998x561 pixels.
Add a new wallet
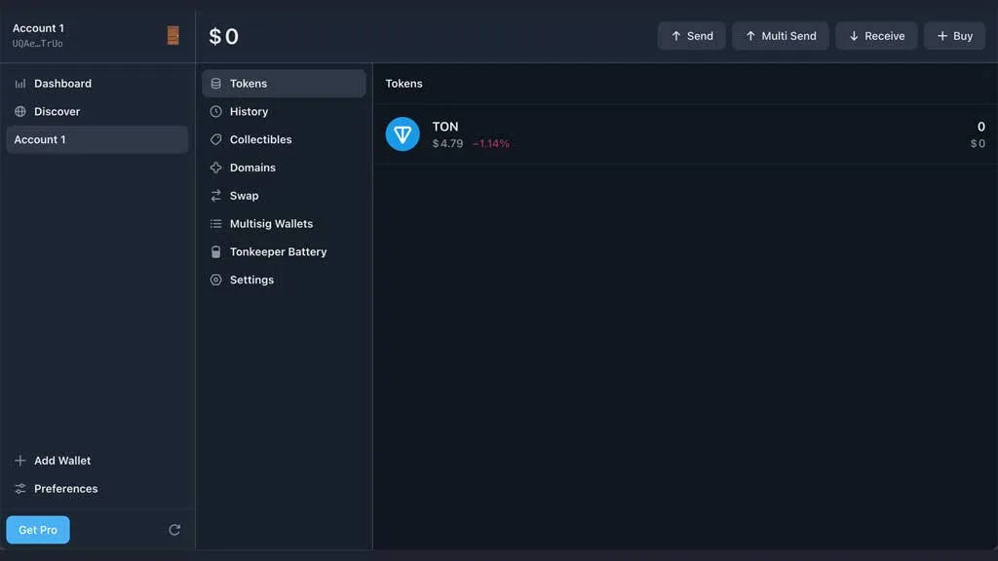pyautogui.click(x=62, y=461)
